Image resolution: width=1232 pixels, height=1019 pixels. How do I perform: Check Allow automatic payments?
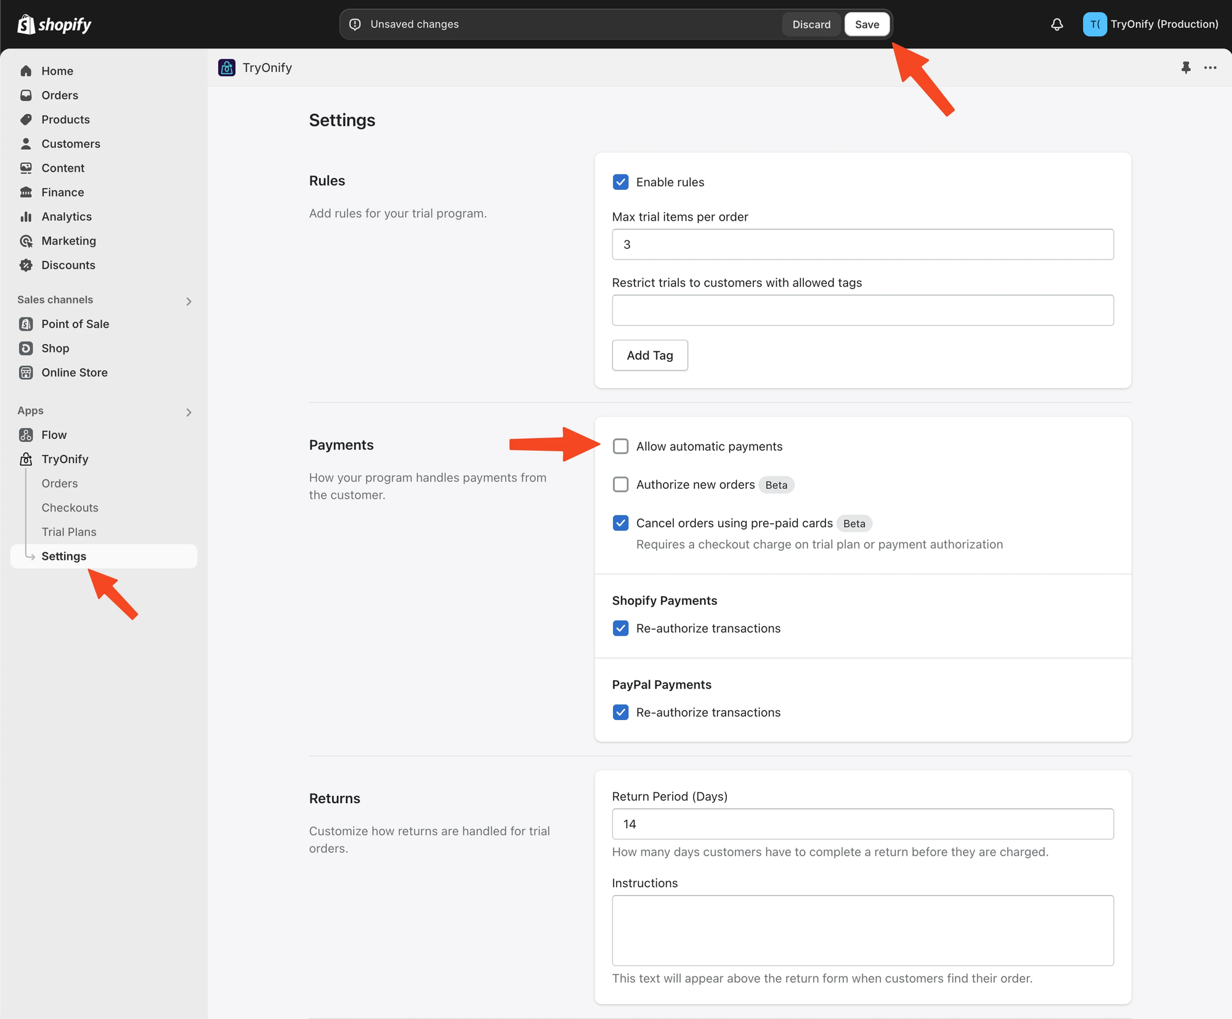tap(620, 446)
